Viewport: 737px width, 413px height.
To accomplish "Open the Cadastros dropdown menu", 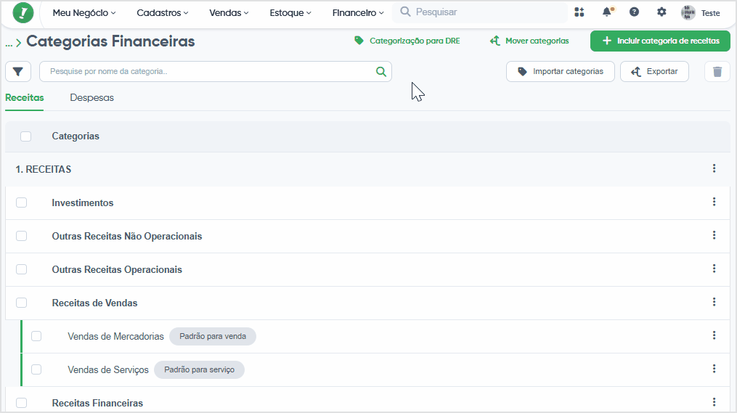I will (163, 12).
